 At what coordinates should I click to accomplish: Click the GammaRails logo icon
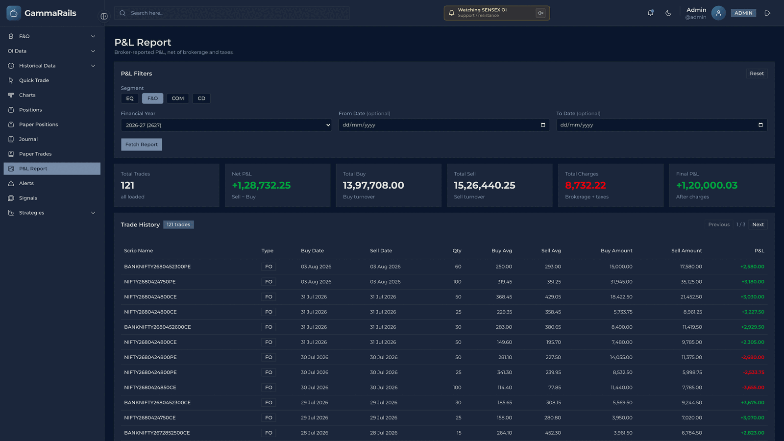click(14, 13)
